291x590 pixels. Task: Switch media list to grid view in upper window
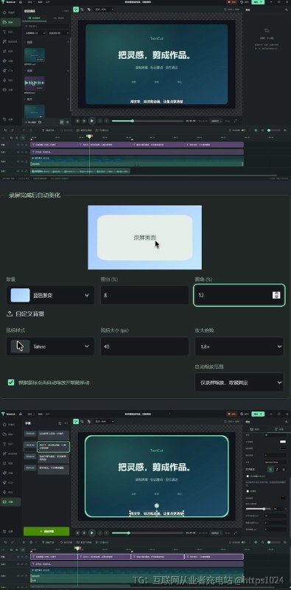62,122
